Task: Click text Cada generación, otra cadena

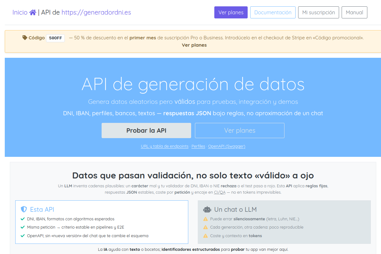Action: point(257,227)
